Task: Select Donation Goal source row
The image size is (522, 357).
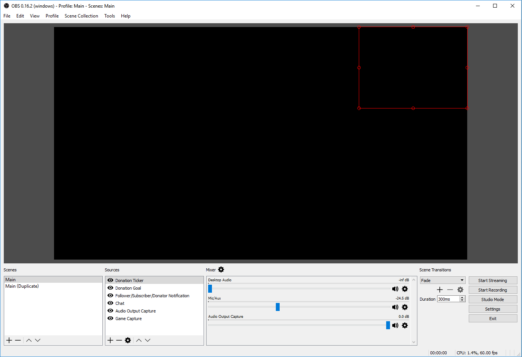Action: click(x=154, y=288)
